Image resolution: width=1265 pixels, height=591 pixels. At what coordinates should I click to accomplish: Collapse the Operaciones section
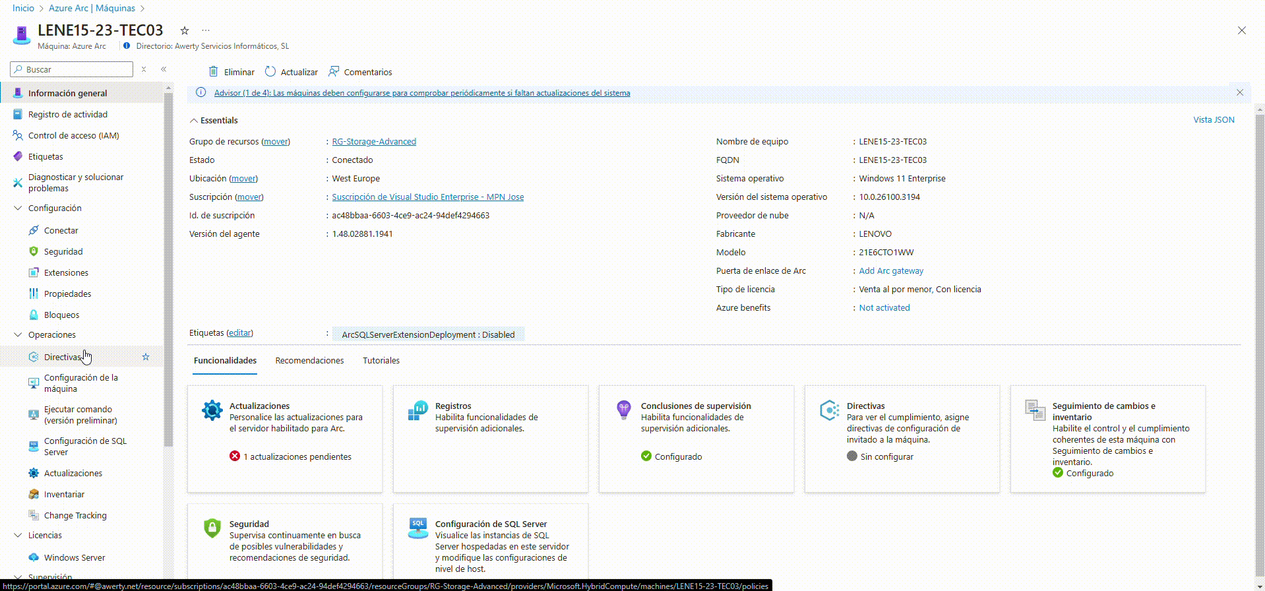18,334
